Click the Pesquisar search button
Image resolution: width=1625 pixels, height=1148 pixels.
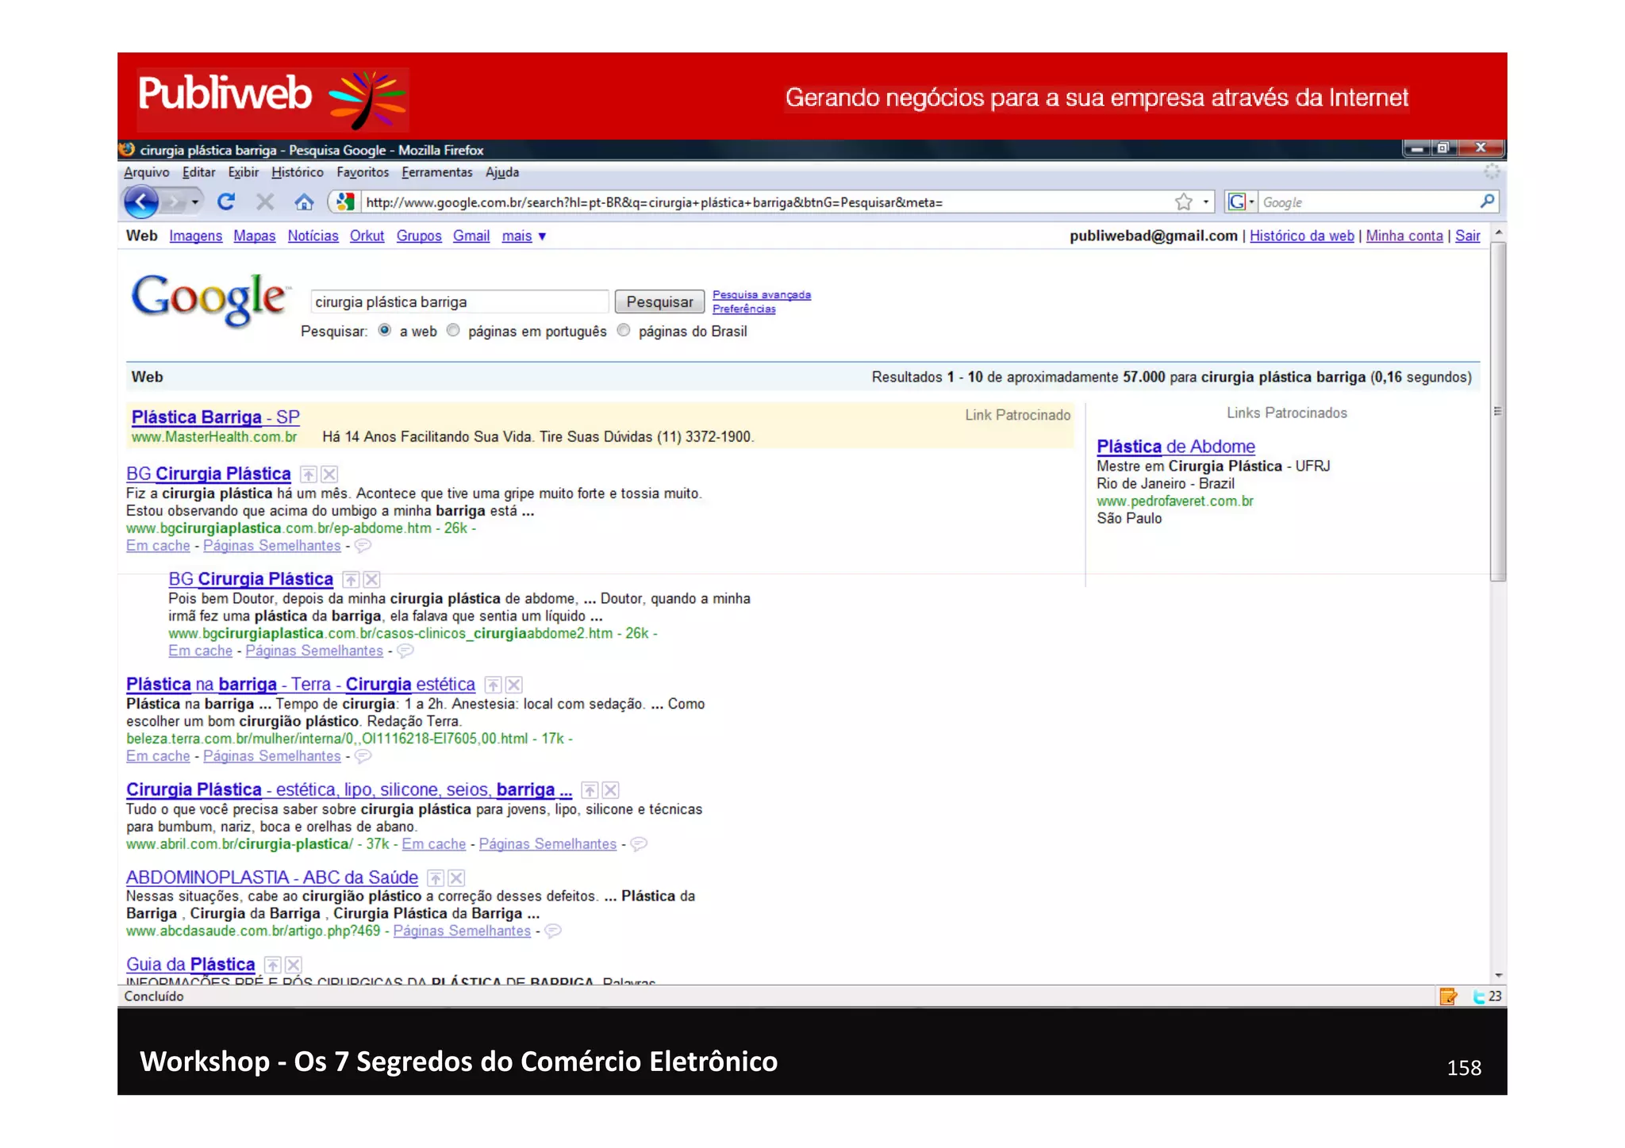[x=659, y=302]
